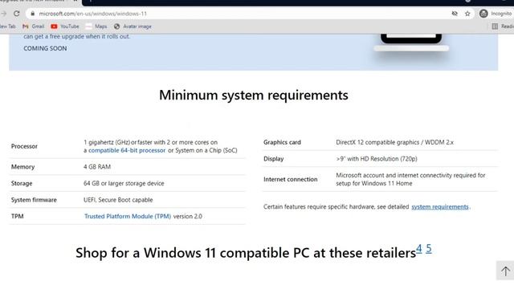Click the TPM row label

point(17,216)
